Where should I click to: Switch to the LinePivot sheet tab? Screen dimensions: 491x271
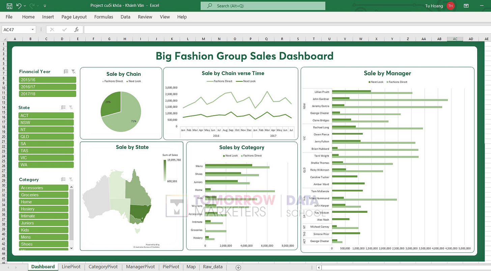point(71,267)
